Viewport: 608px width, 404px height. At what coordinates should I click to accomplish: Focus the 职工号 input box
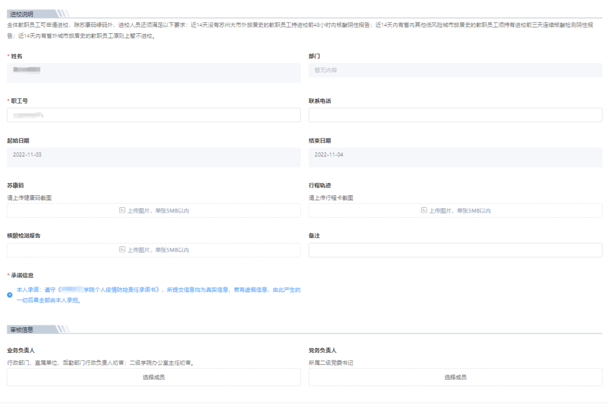tap(153, 115)
